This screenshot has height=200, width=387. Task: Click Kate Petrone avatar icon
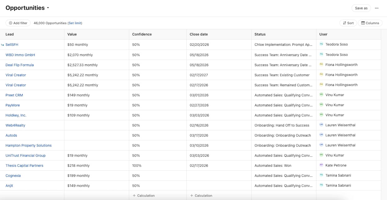[x=321, y=165]
